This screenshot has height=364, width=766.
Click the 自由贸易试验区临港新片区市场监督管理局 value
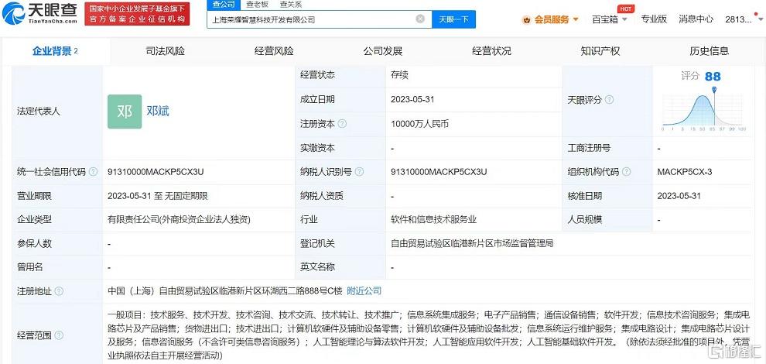(x=472, y=243)
